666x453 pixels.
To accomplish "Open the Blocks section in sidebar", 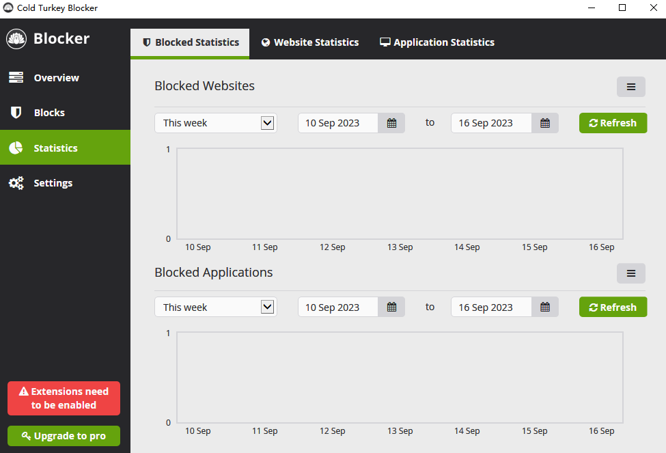I will pyautogui.click(x=49, y=113).
